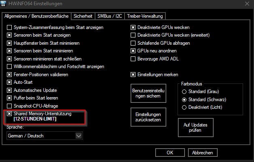Open the Treiber-Verwaltung tab
254x162 pixels.
[x=145, y=16]
